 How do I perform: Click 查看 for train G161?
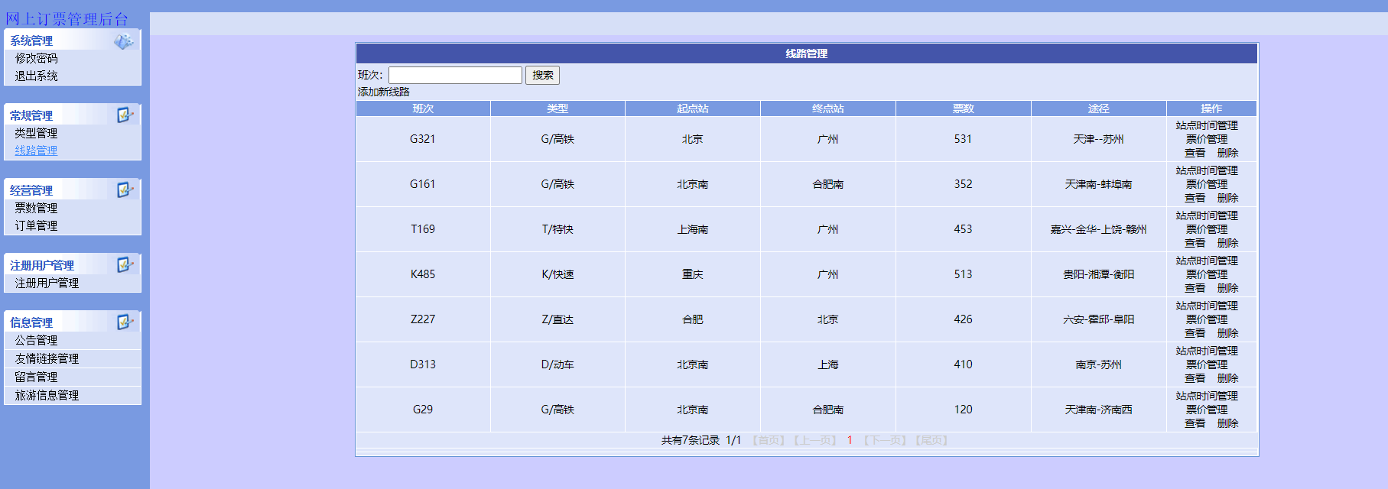click(1195, 198)
